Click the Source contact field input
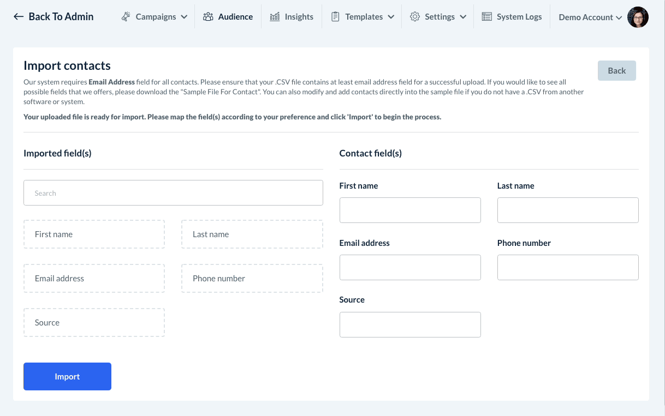Image resolution: width=665 pixels, height=416 pixels. click(x=410, y=324)
